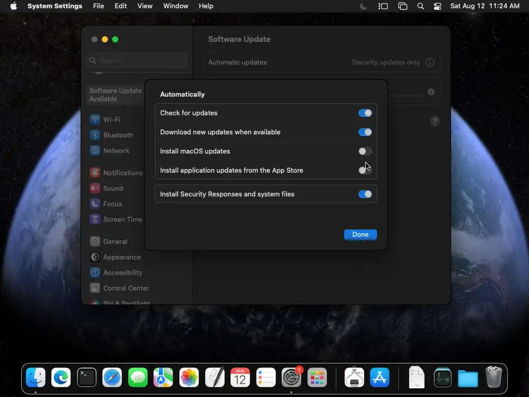
Task: Enable Install macOS updates switch
Action: (x=365, y=151)
